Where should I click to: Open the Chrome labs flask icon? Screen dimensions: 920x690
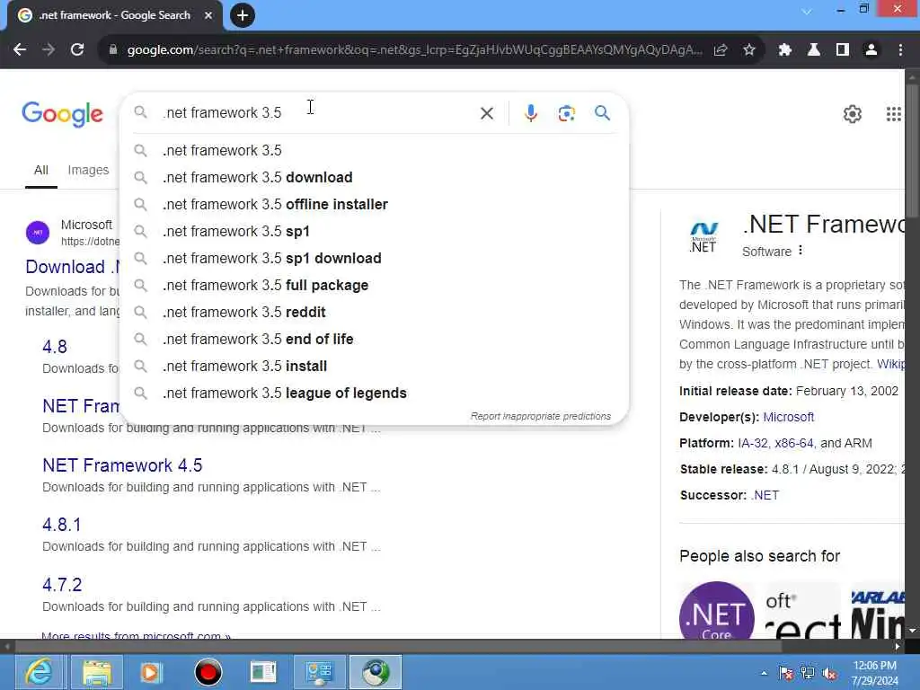pyautogui.click(x=814, y=50)
